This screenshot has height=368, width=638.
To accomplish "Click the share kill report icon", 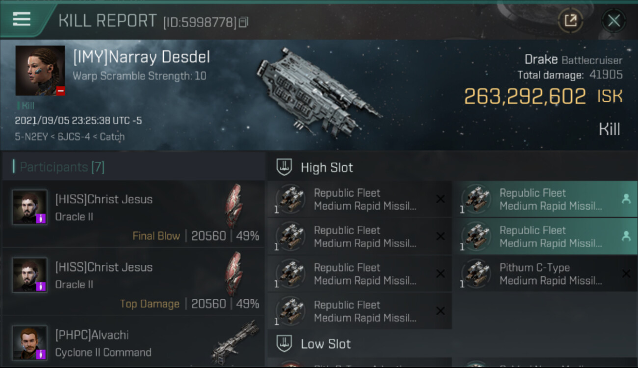I will pyautogui.click(x=570, y=21).
